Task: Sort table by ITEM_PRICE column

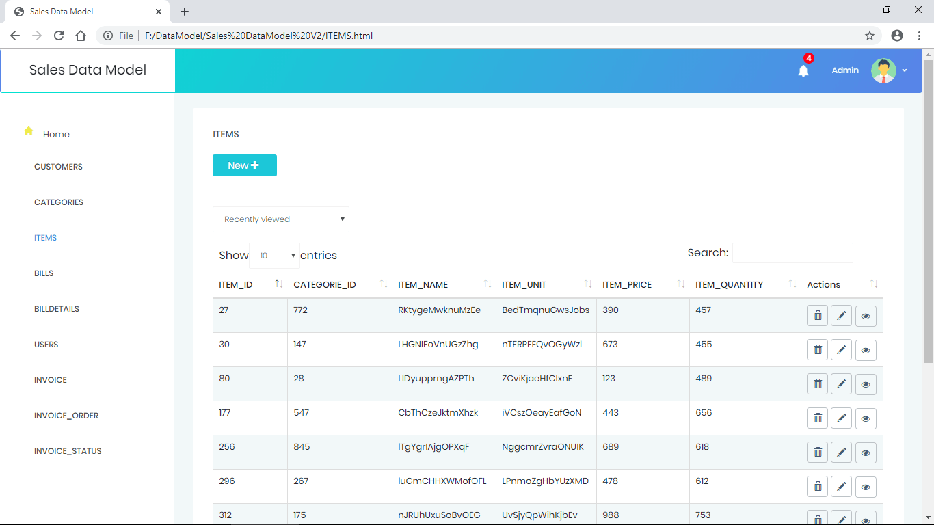Action: pos(643,284)
